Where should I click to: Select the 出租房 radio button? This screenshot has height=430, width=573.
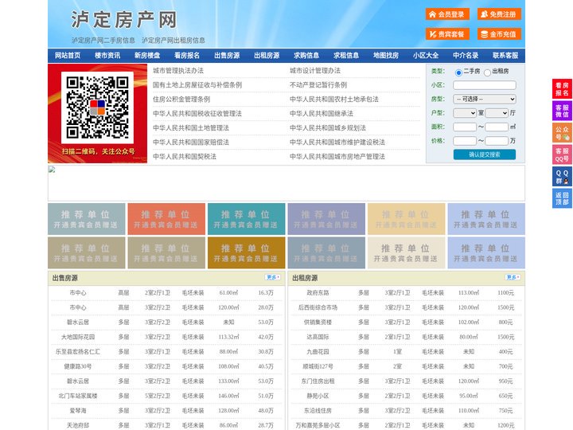tap(487, 72)
